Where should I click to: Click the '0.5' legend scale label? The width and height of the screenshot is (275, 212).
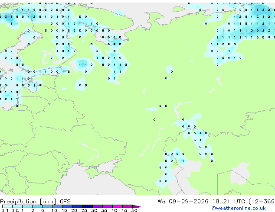click(x=15, y=210)
